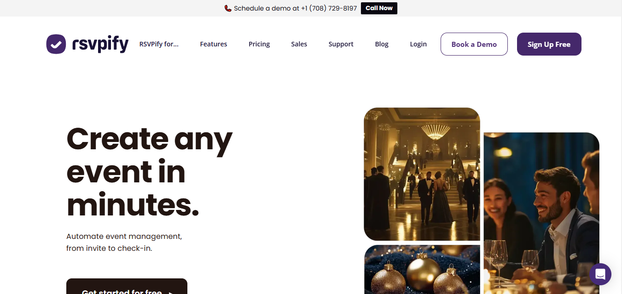Click the smiling dinner guests photo
This screenshot has width=622, height=294.
click(x=541, y=211)
